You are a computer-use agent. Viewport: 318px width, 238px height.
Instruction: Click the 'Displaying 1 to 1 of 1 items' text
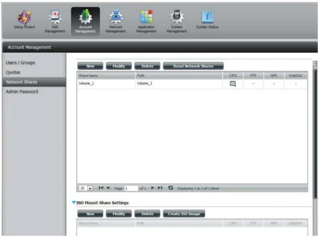[198, 188]
